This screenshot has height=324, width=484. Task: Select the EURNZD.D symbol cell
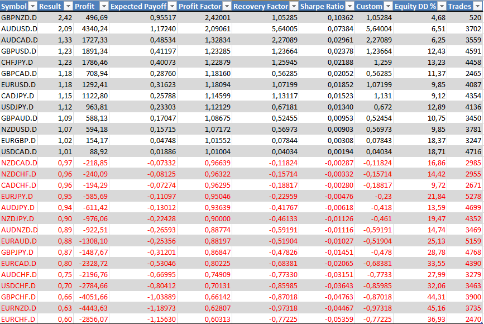point(19,308)
